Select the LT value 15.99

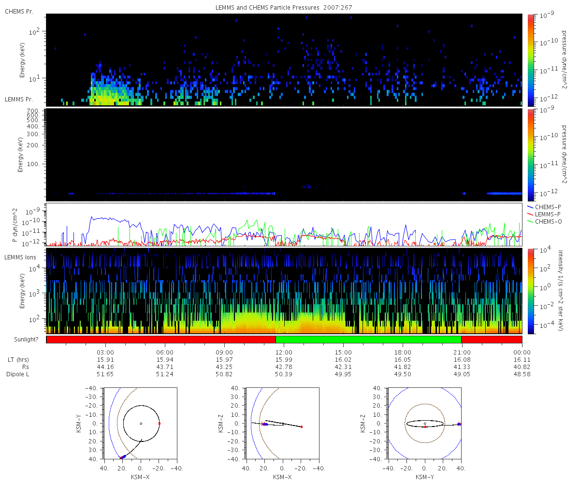(x=284, y=360)
